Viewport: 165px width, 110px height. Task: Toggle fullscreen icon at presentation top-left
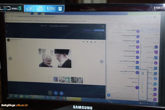click(x=7, y=32)
